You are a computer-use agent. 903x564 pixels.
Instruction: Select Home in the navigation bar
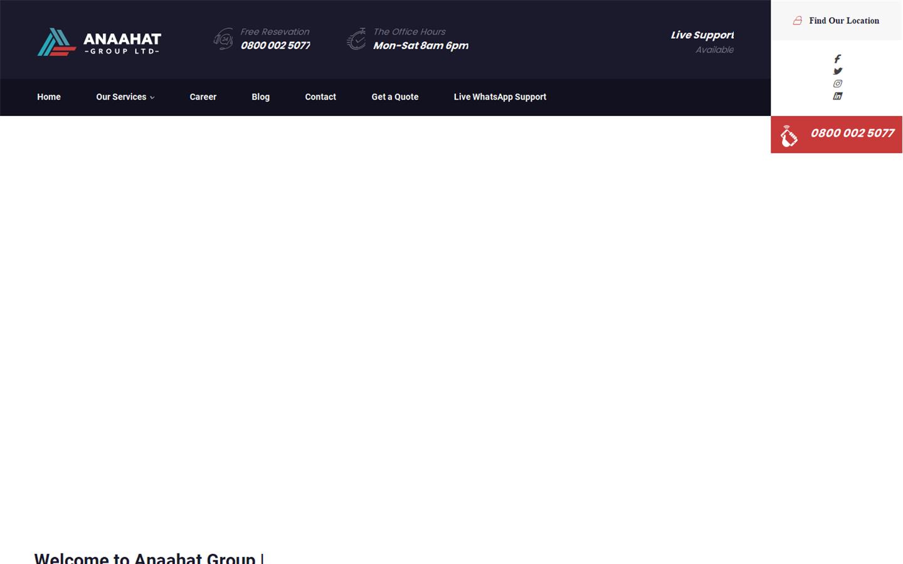[48, 97]
